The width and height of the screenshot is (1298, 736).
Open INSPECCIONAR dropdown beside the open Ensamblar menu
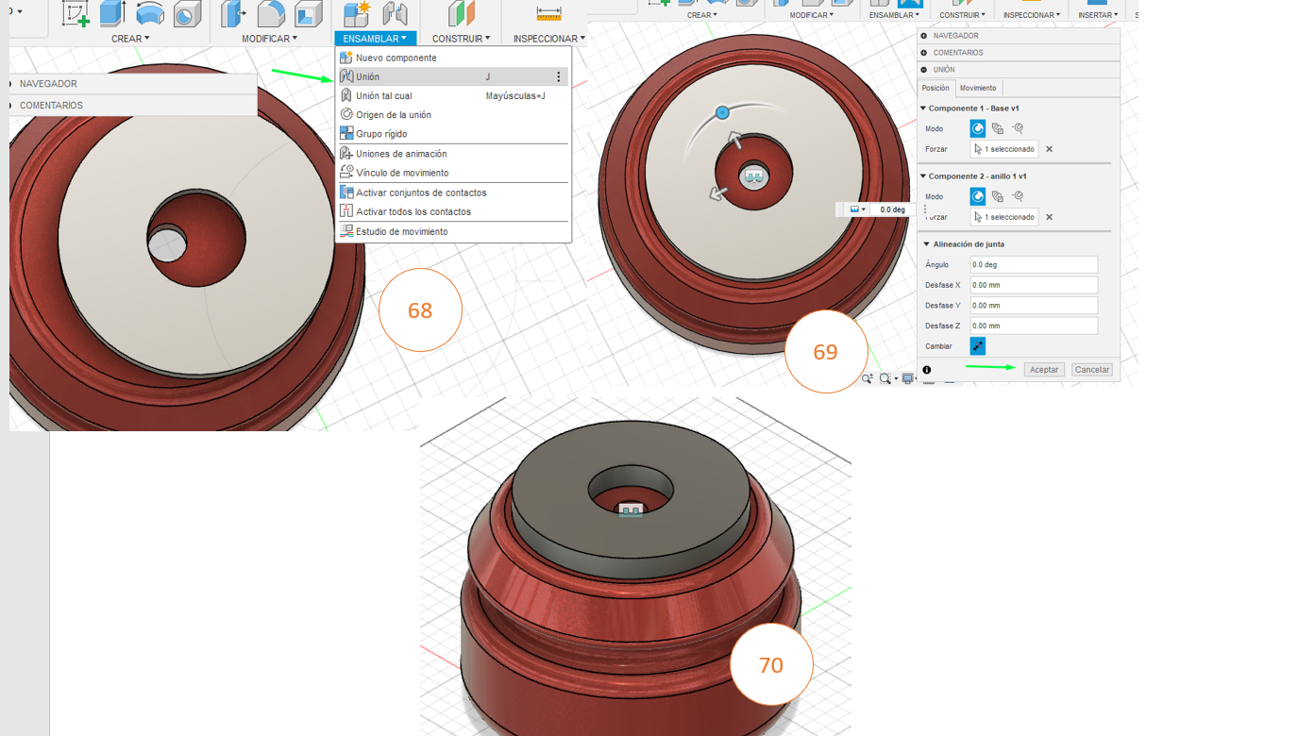pyautogui.click(x=548, y=39)
